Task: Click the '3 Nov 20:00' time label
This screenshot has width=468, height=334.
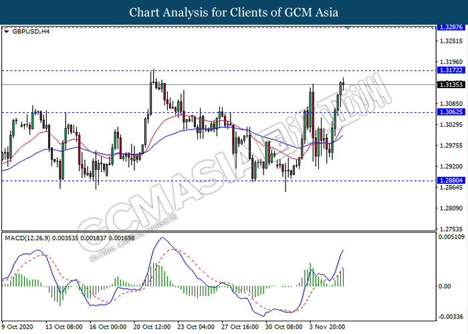Action: [327, 327]
